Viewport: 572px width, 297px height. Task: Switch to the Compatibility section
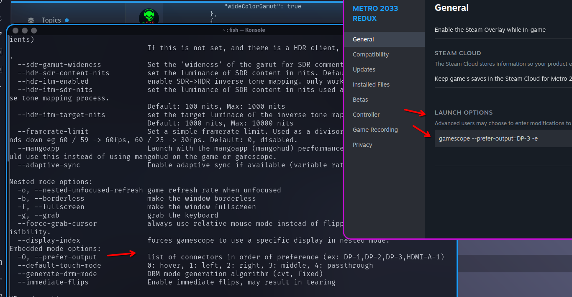coord(370,54)
